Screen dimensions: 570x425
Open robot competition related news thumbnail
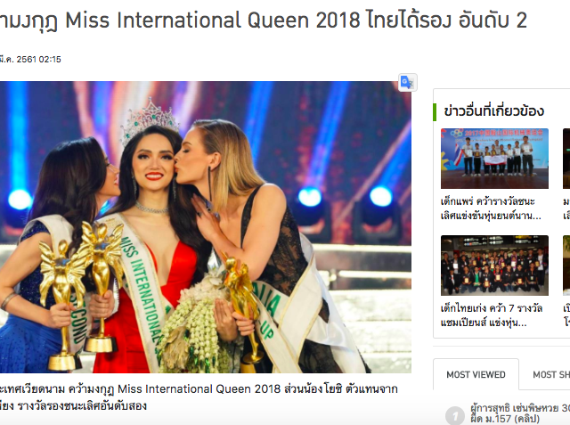494,159
